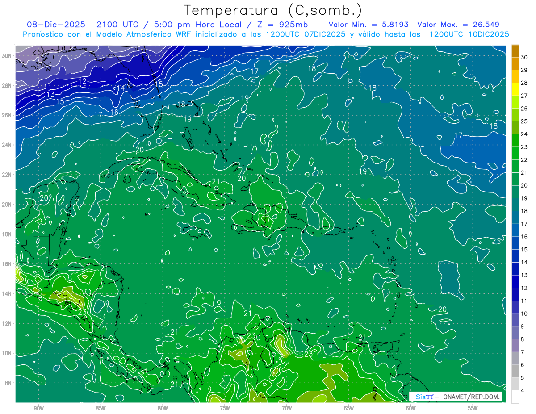
Task: Click the 10N latitude axis label
Action: [x=7, y=353]
